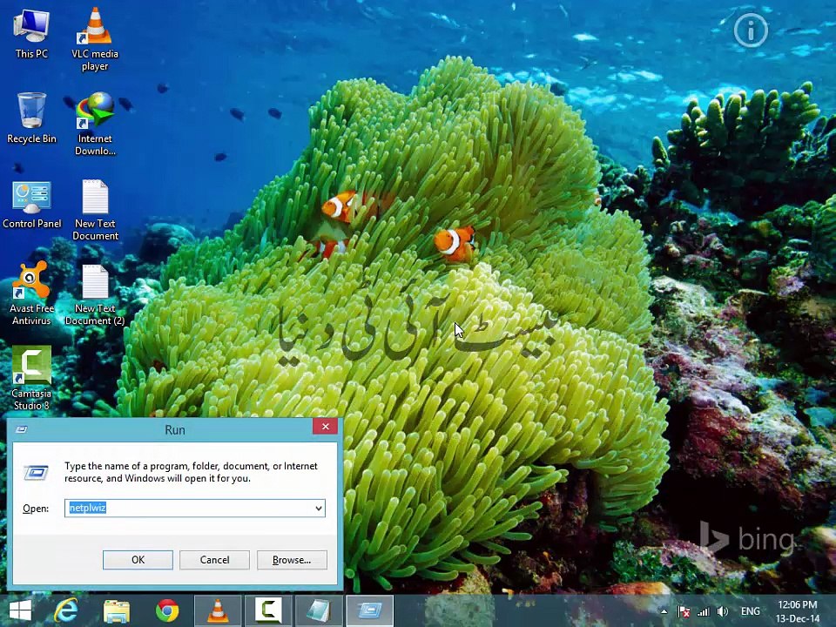Click the Open text field with netplwiz

(194, 508)
